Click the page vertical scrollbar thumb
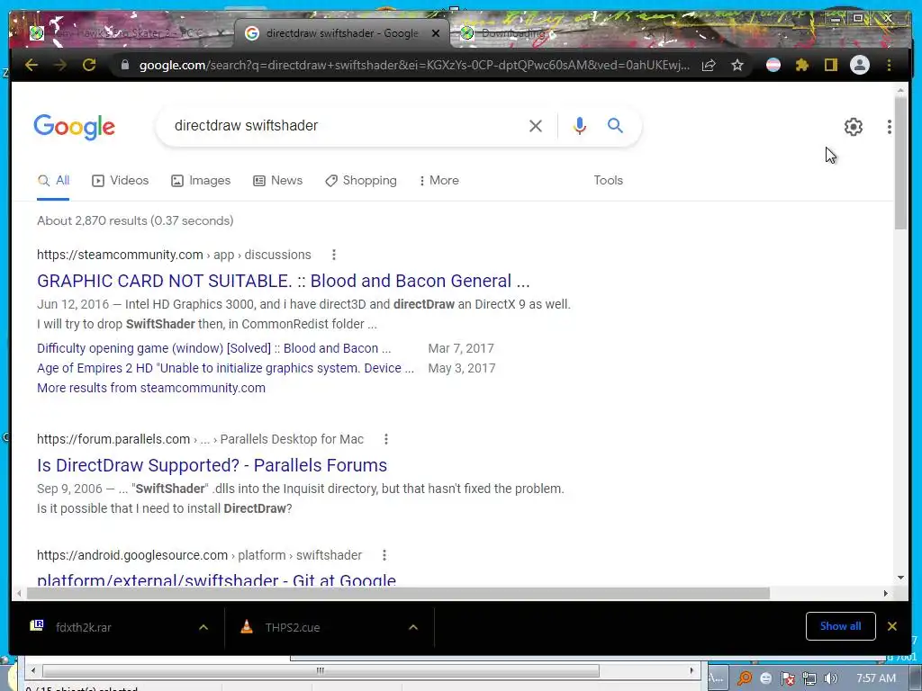 (x=900, y=163)
